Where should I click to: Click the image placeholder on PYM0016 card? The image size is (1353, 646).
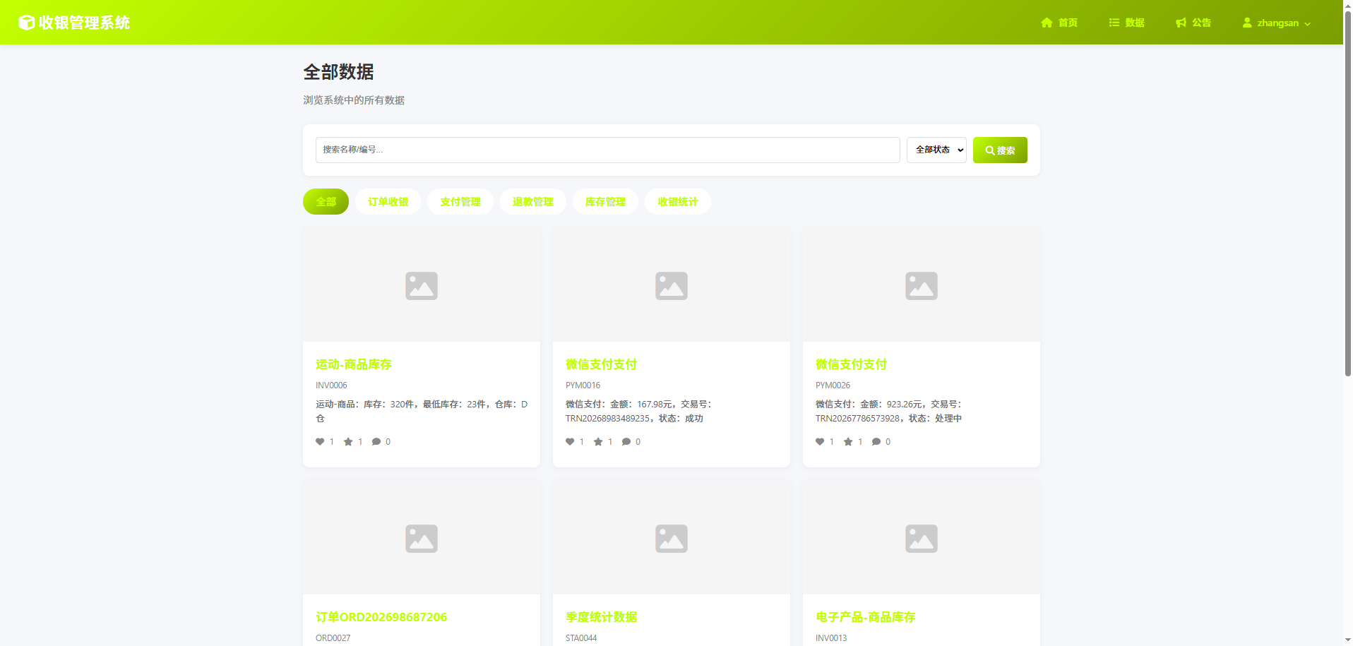[672, 285]
